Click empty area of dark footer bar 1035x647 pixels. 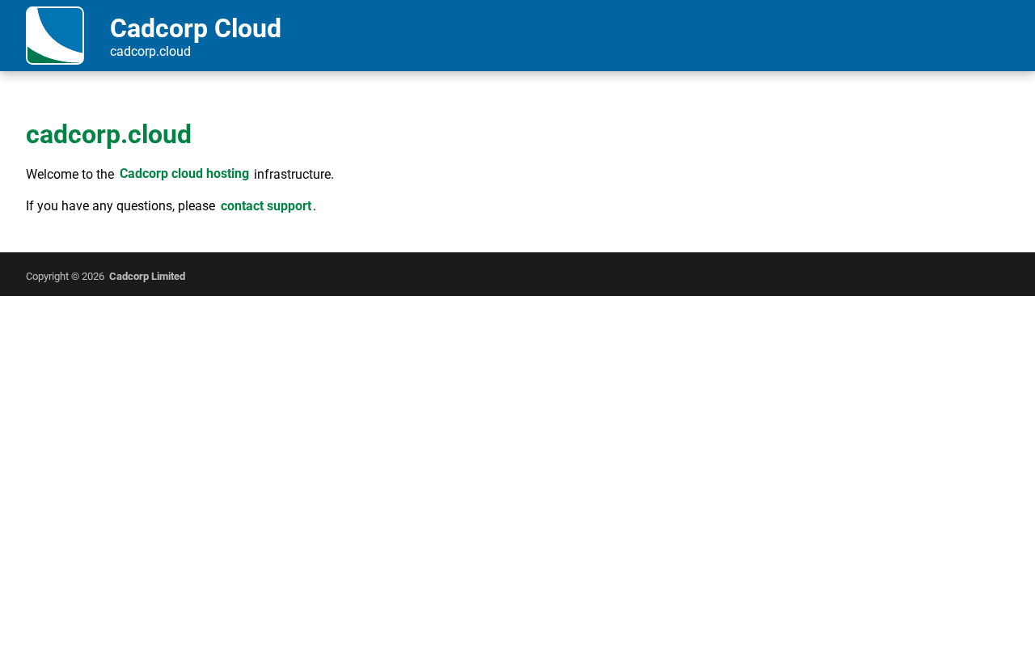coord(606,274)
